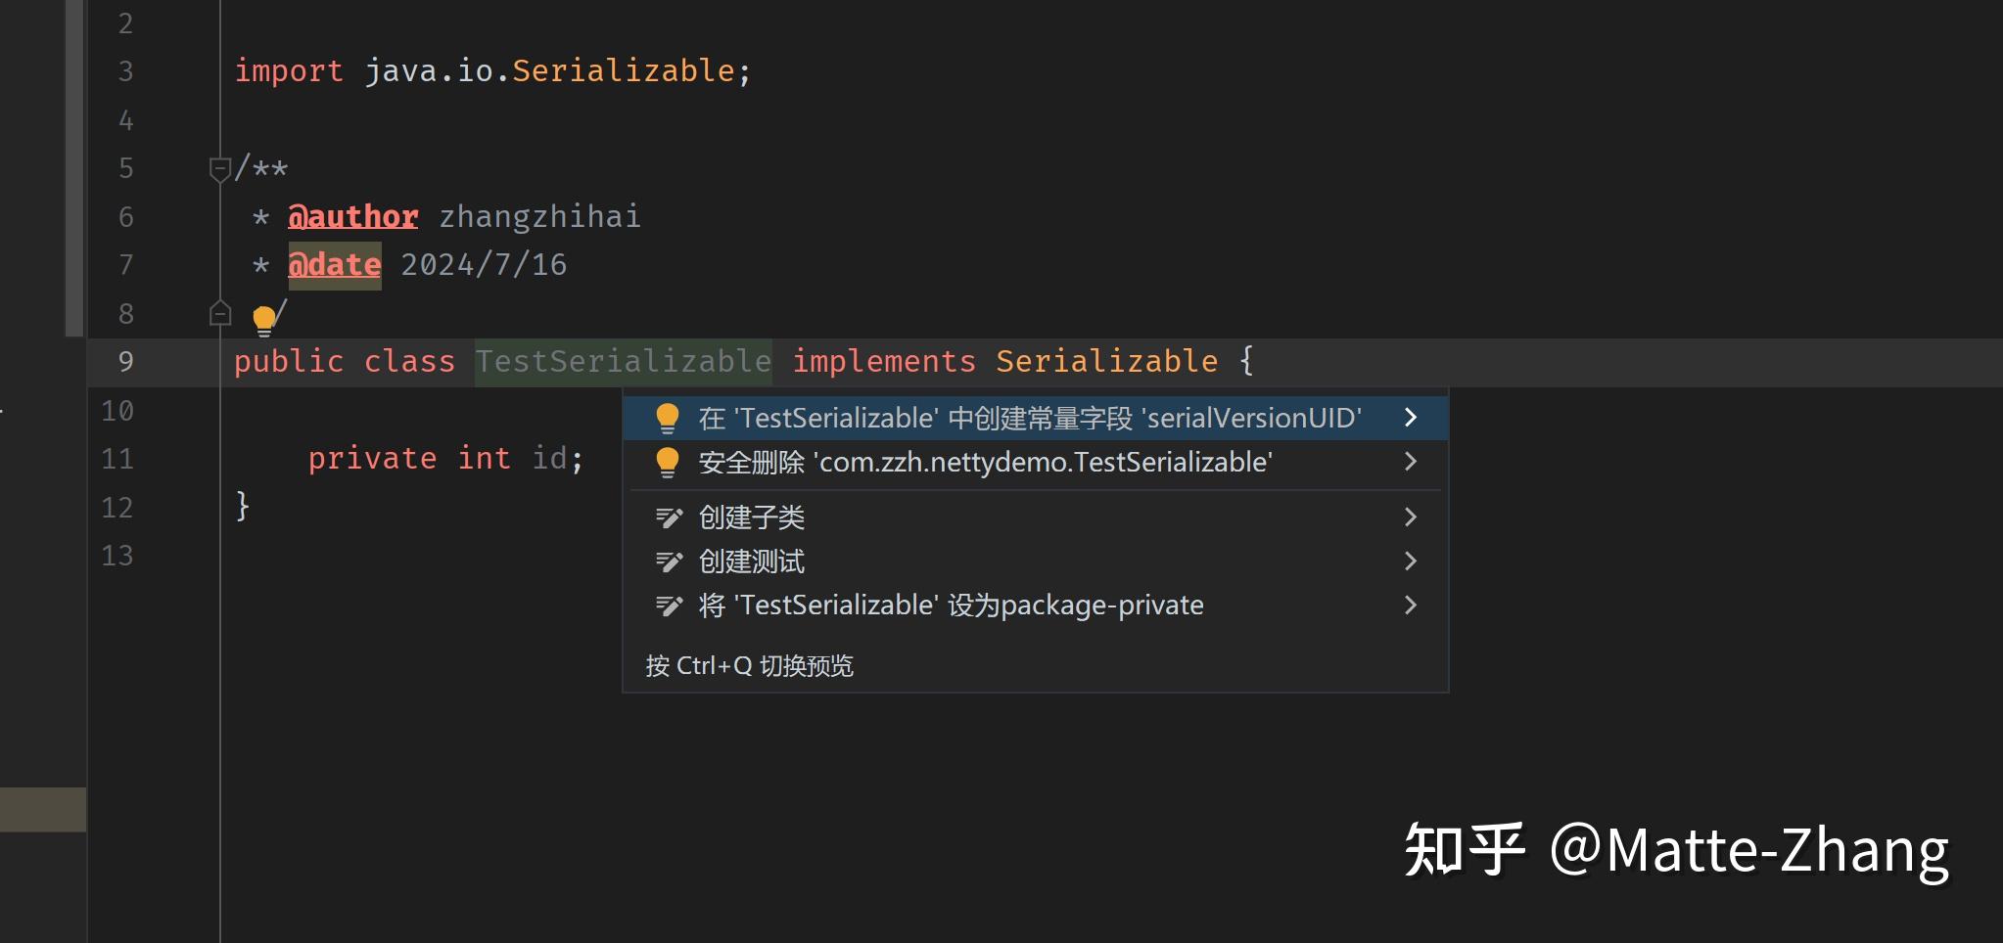
Task: Expand the 安全删除 submenu arrow
Action: [1410, 462]
